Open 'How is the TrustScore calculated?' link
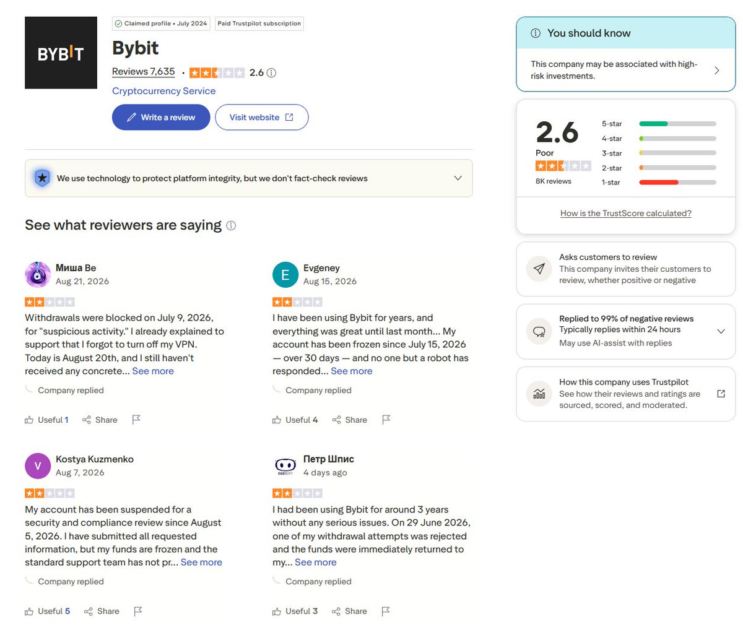 [x=626, y=213]
